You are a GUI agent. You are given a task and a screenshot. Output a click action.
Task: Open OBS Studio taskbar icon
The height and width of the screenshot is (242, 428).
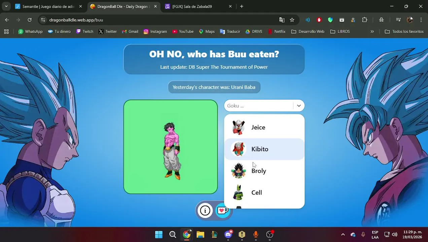click(x=270, y=234)
